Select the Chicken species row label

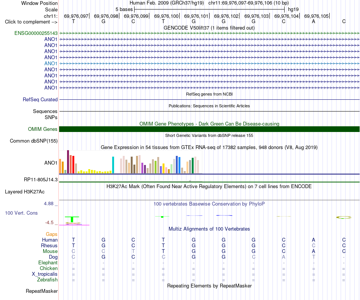tap(49, 268)
